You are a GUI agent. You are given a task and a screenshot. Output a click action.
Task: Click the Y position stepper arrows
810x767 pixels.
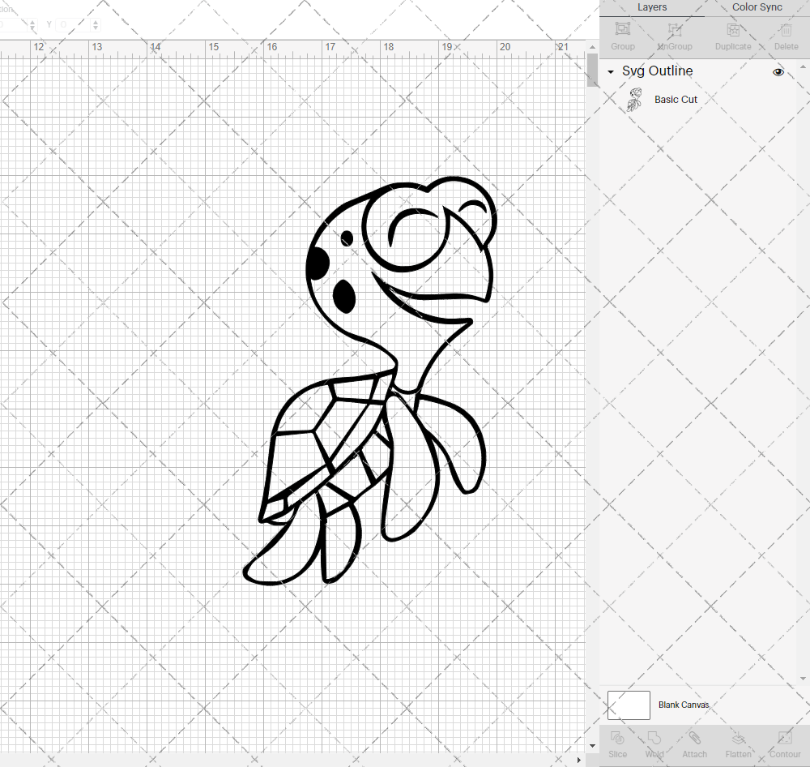(96, 24)
